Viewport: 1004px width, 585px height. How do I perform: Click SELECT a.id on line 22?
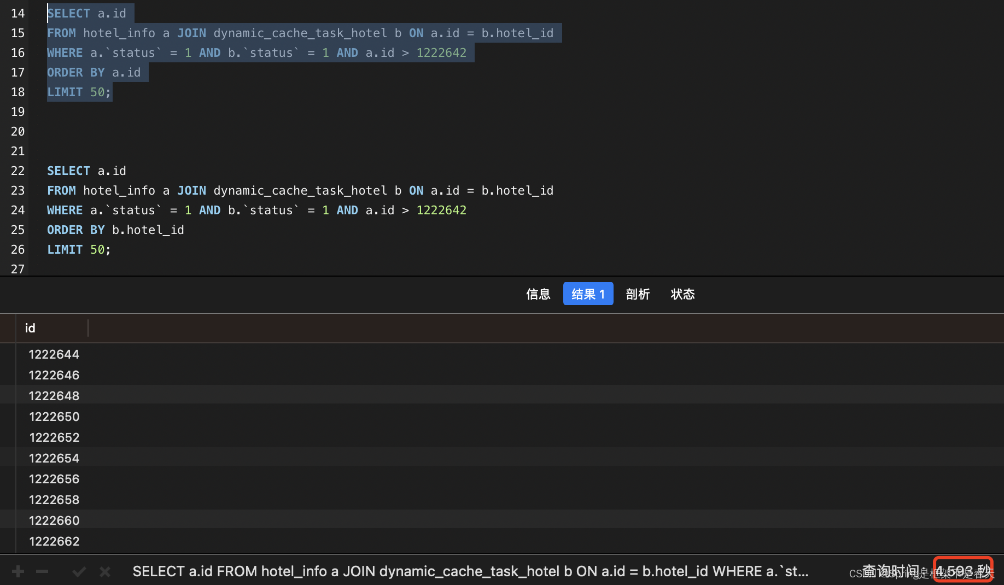(x=86, y=171)
